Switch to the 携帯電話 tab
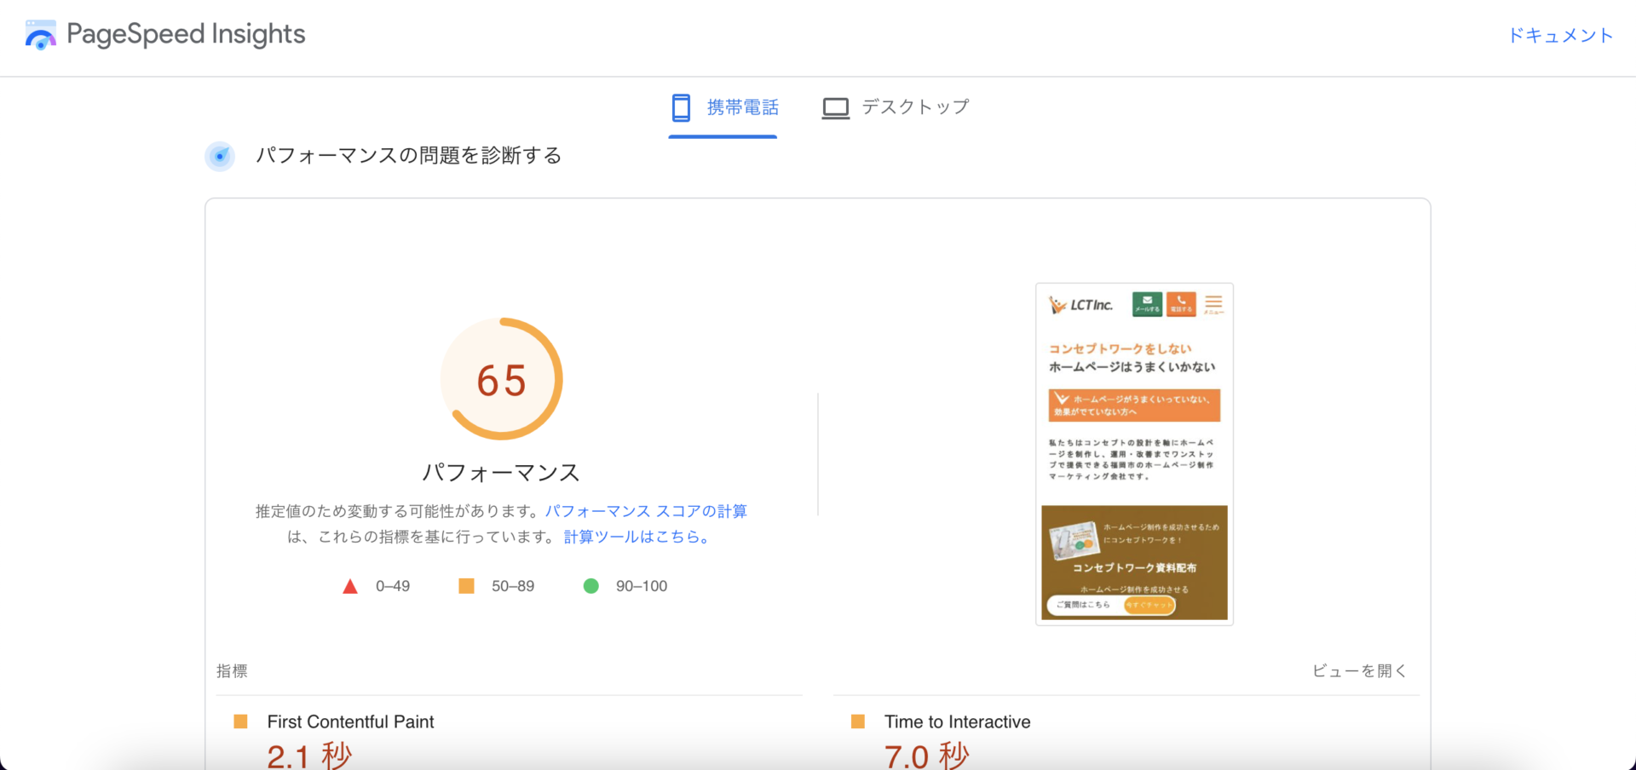The width and height of the screenshot is (1636, 770). 723,107
